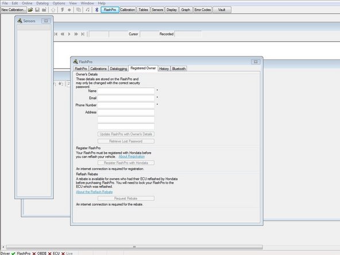
Task: Click the datalog fast-forward control
Action: coord(76,34)
